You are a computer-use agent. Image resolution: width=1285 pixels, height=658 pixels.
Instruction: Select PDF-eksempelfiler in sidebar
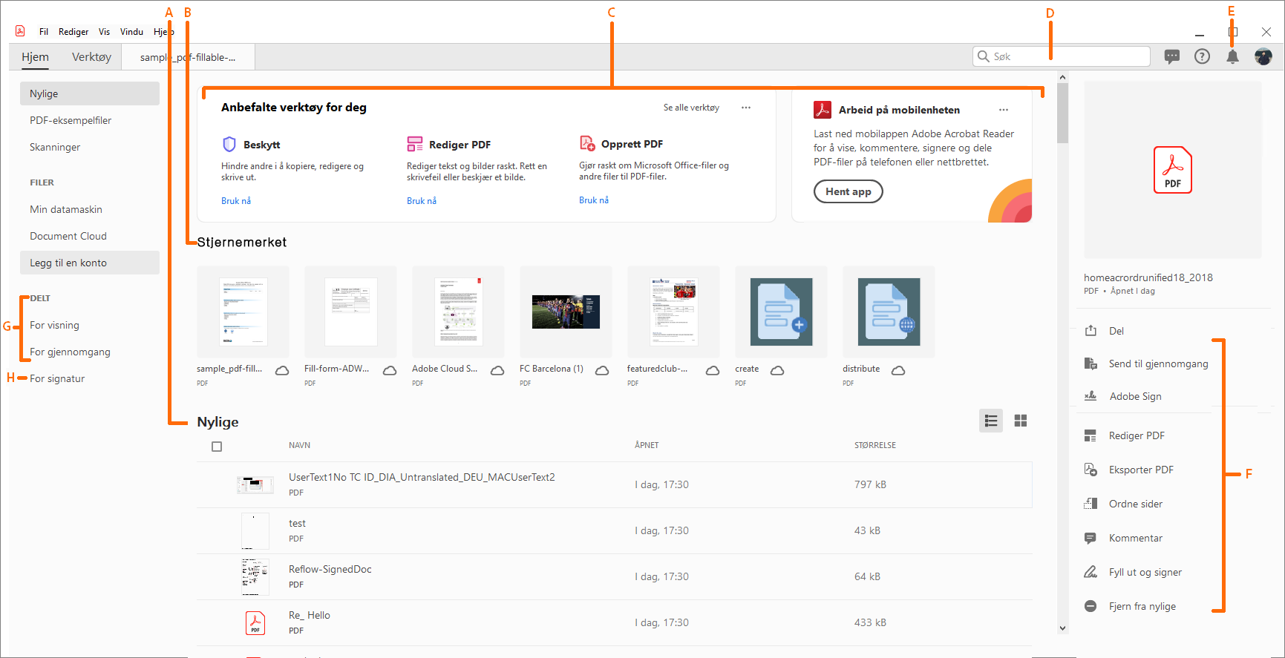coord(71,120)
